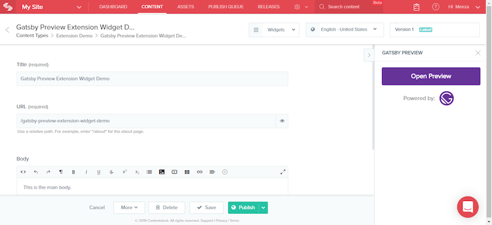Open the Publish dropdown arrow
Image resolution: width=492 pixels, height=225 pixels.
(x=263, y=207)
